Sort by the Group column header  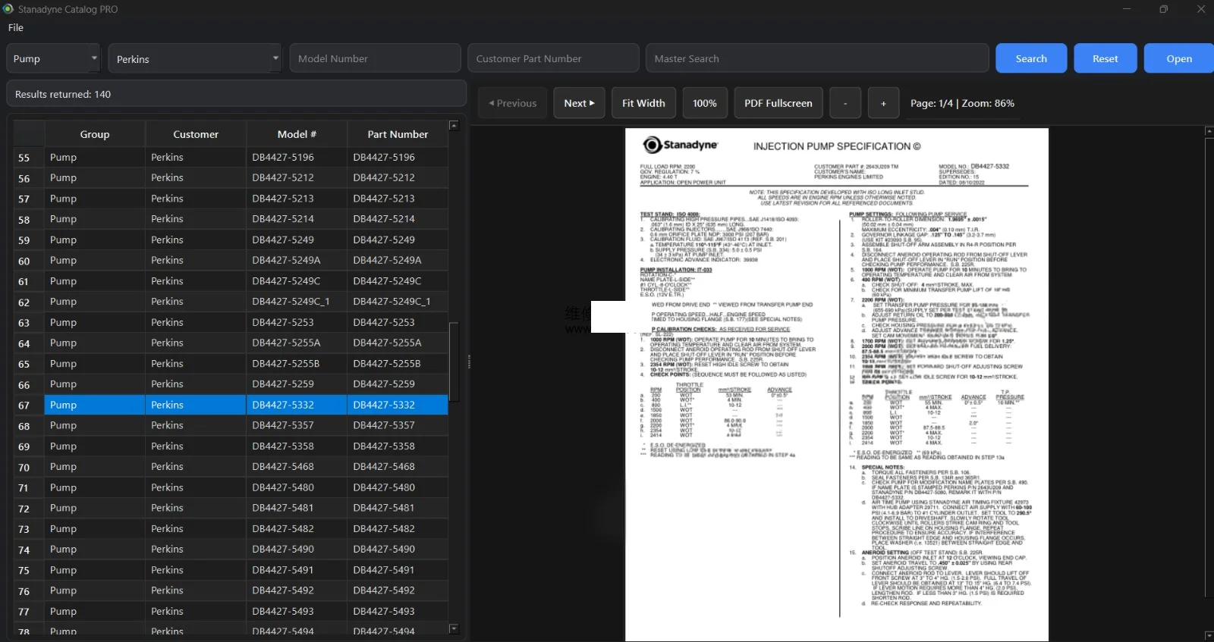pyautogui.click(x=95, y=134)
